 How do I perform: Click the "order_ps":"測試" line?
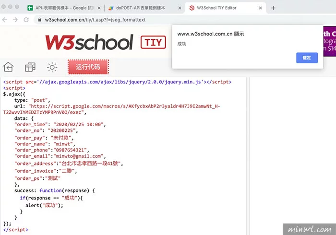(37, 178)
